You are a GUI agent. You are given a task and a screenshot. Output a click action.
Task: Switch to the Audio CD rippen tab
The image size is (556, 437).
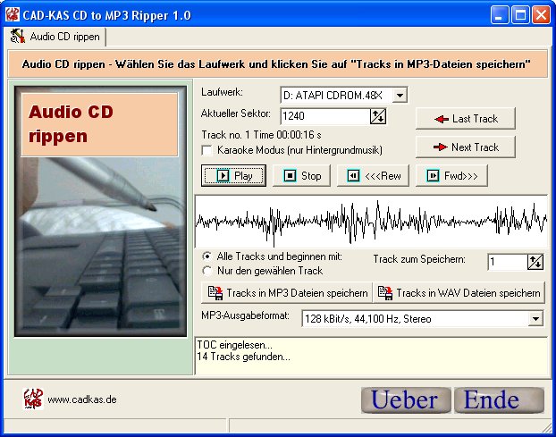point(55,37)
